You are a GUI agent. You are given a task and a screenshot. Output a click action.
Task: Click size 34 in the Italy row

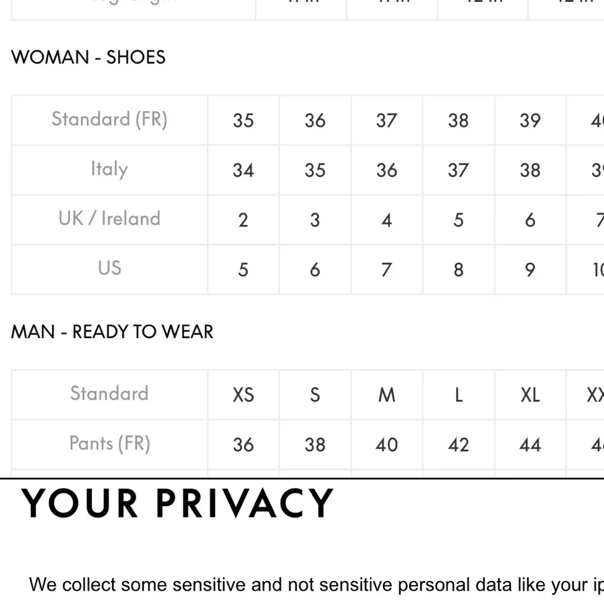coord(243,170)
